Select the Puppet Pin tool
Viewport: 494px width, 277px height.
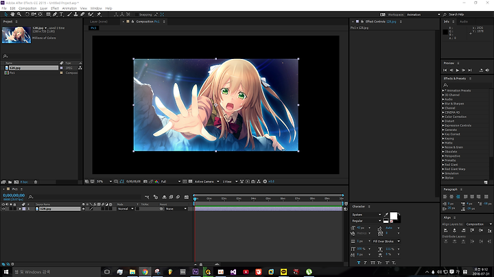pyautogui.click(x=99, y=14)
